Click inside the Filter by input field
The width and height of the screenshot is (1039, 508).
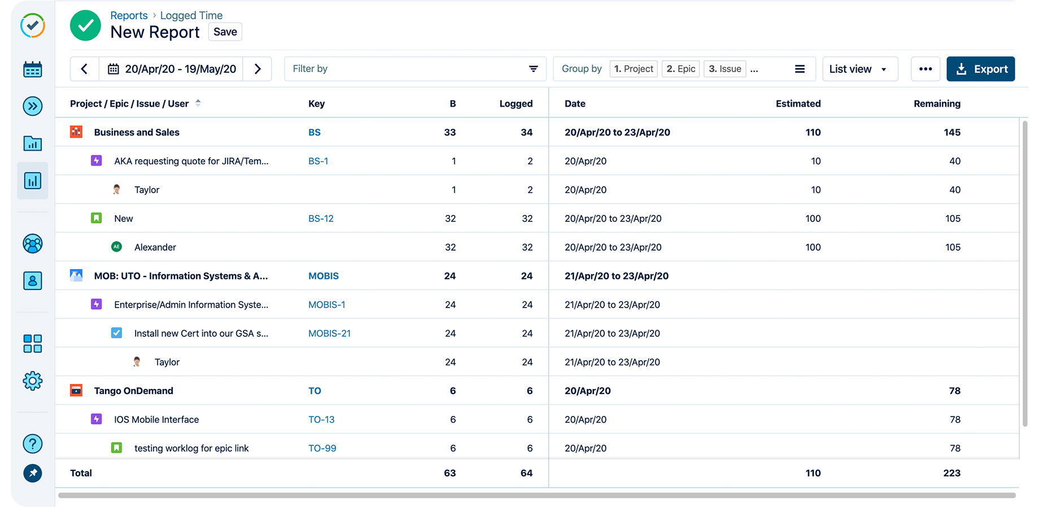coord(395,68)
